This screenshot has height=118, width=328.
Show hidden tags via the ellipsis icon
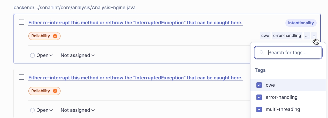coord(307,36)
